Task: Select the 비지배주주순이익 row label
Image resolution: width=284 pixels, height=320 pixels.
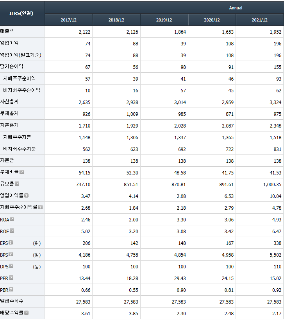Action: tap(21, 90)
